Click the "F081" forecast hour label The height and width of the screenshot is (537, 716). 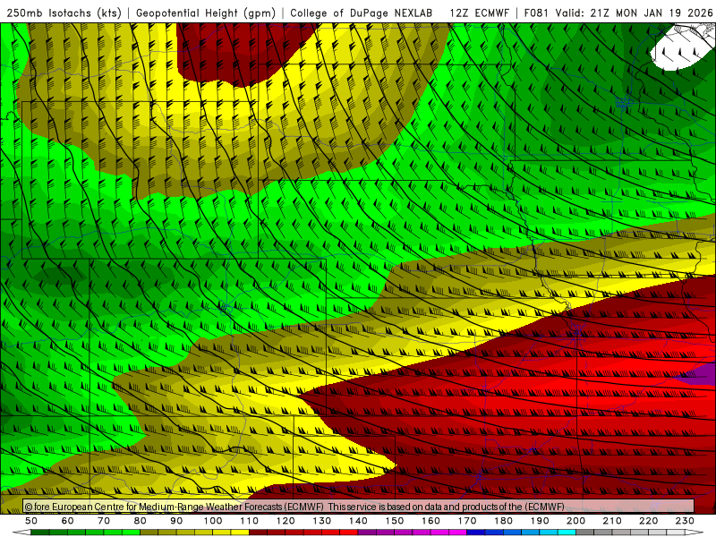[x=535, y=13]
